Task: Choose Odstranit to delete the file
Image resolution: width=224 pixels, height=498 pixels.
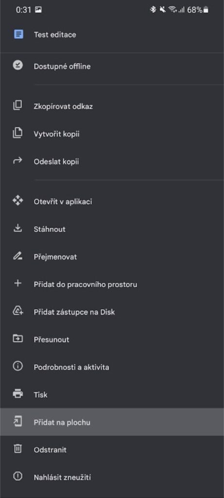Action: click(112, 450)
